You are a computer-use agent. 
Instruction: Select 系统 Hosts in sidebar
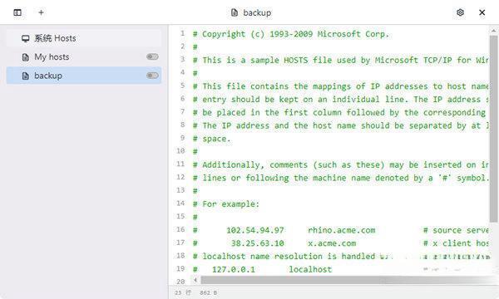(84, 38)
